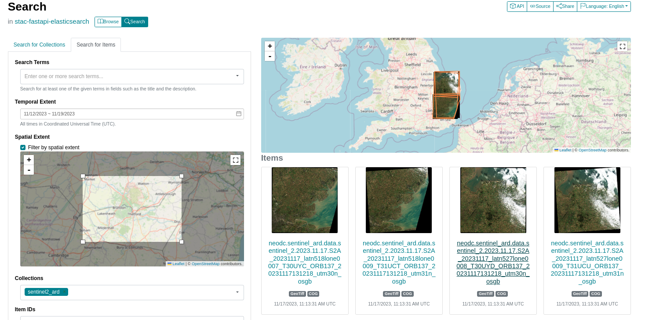Open OpenStreetMap link in spatial extent map
Viewport: 645px width, 320px height.
pyautogui.click(x=205, y=264)
